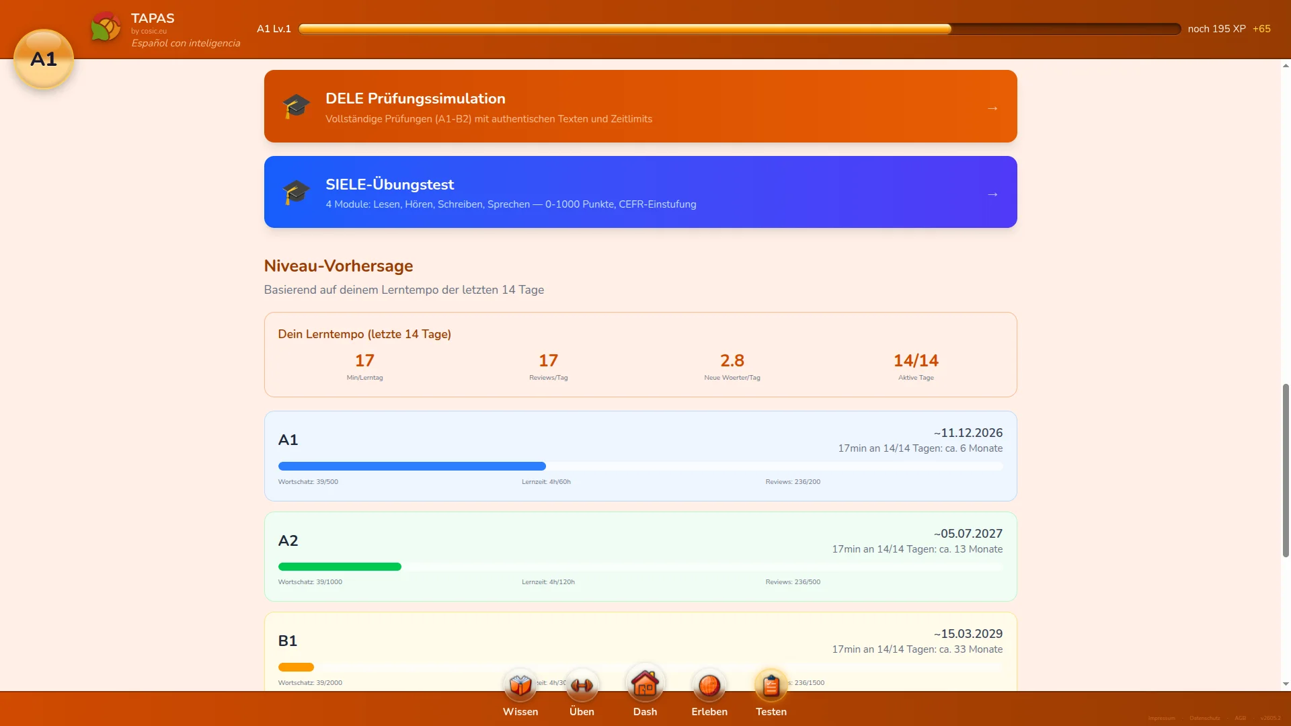Click the Üben tab label

582,711
